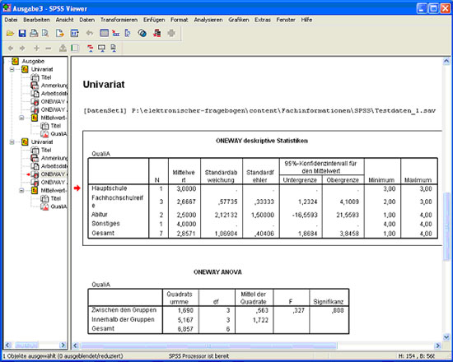Click the Univariat heading in the output
Screen dimensions: 453x362
coord(104,85)
